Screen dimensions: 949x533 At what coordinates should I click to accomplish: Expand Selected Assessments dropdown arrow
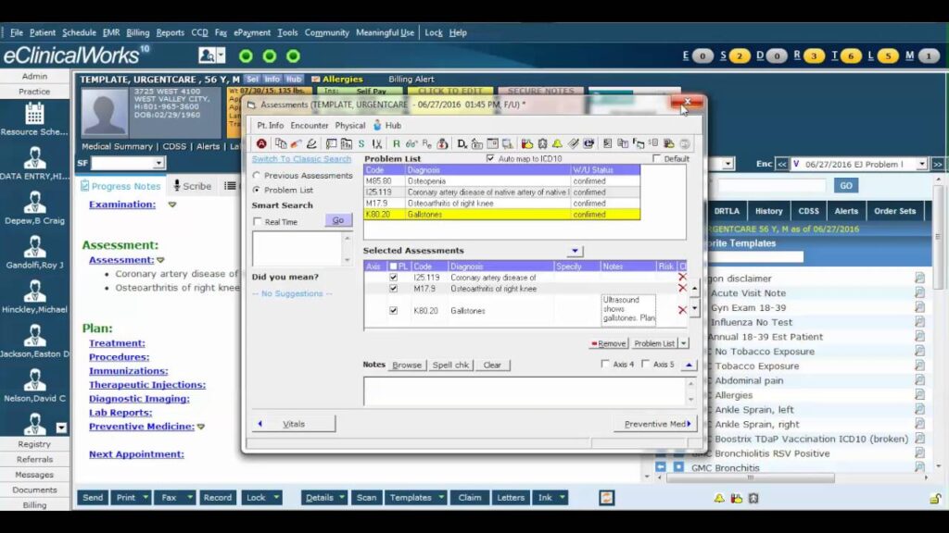[575, 251]
